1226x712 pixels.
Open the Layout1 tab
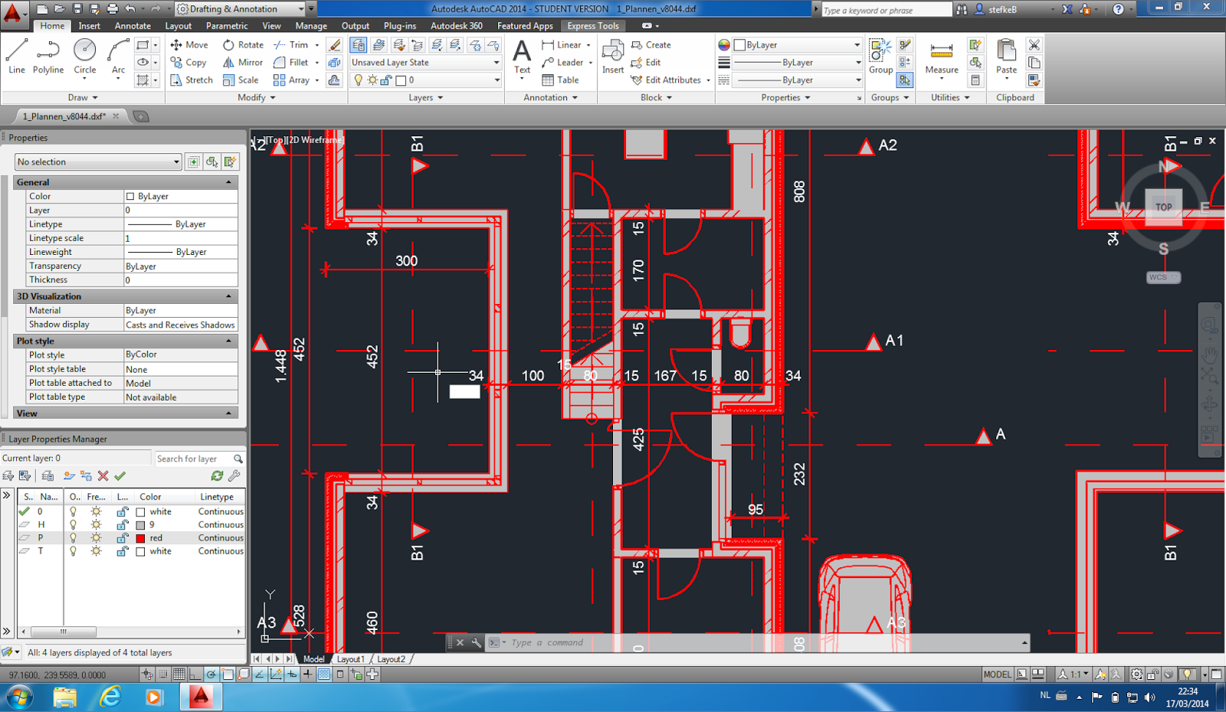pyautogui.click(x=350, y=658)
